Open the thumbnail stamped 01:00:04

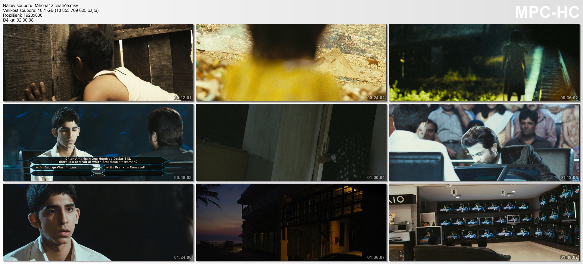point(291,143)
